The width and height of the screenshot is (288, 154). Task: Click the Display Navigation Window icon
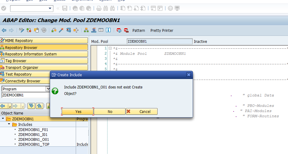[94, 30]
